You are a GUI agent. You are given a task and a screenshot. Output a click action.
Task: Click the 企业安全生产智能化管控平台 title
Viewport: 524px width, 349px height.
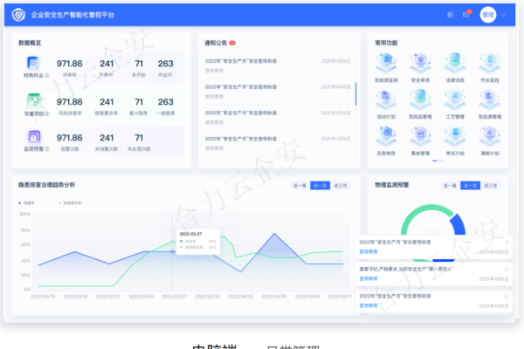coord(72,15)
